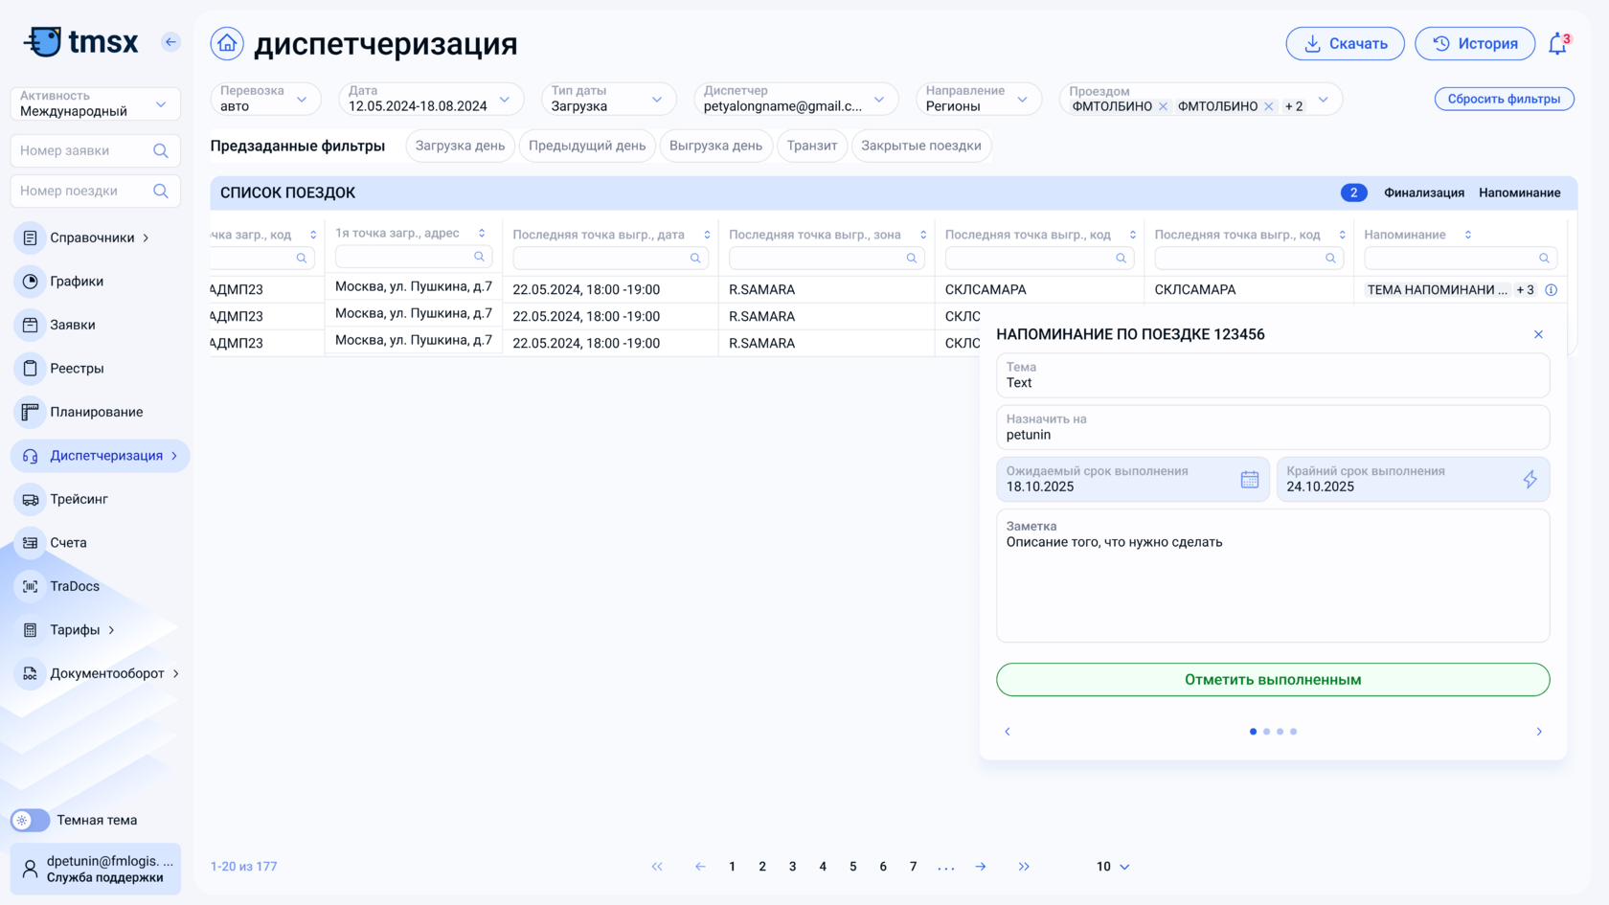
Task: Remove the second ФМТОЛБИНО filter chip
Action: (x=1268, y=106)
